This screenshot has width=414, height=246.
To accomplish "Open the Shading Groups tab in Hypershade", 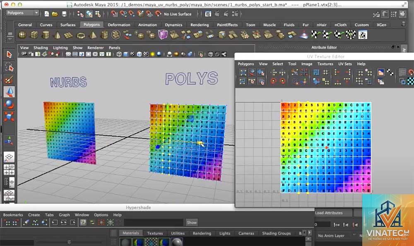I will [x=277, y=233].
